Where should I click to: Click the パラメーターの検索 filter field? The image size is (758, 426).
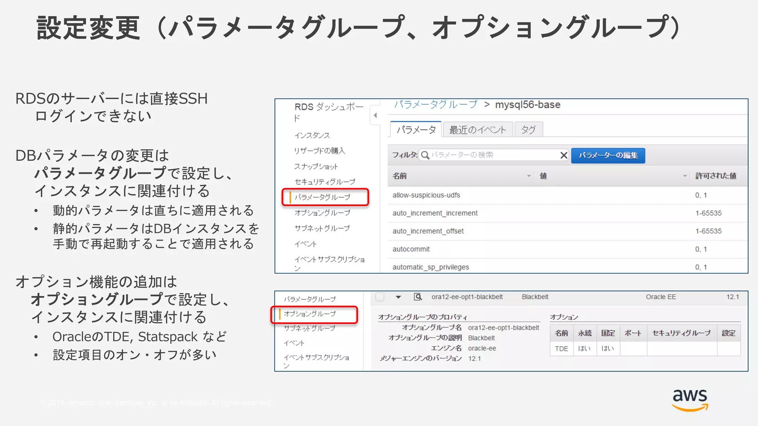click(494, 155)
